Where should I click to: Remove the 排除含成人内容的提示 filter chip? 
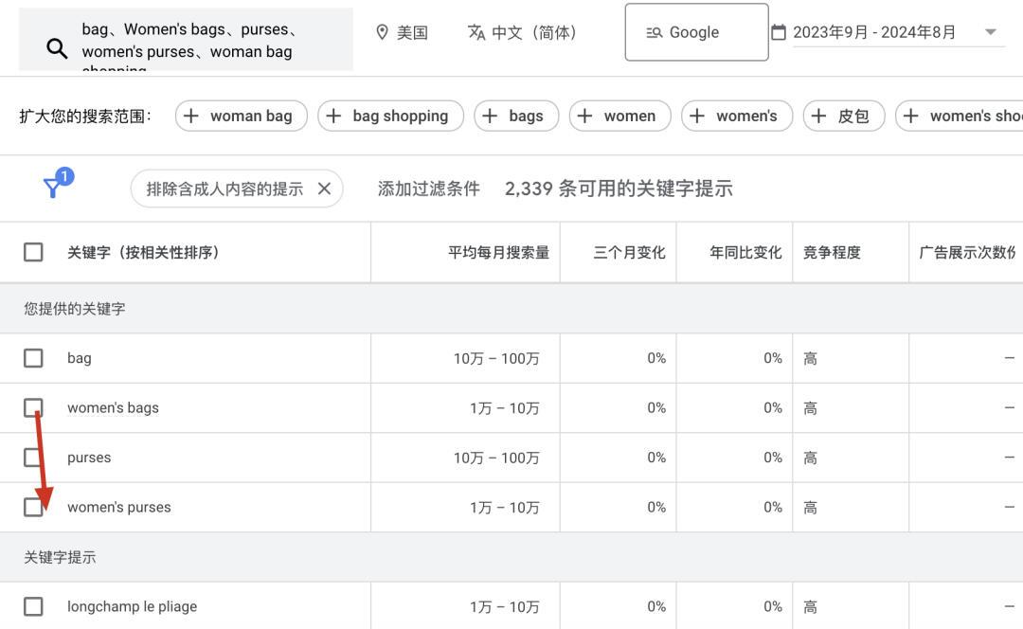[x=324, y=189]
